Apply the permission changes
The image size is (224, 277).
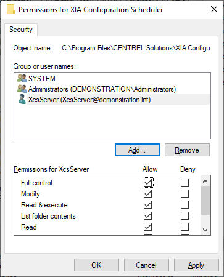point(196,265)
